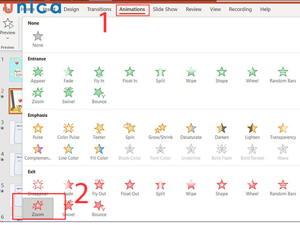Go to the Slide Show tab
300x225 pixels.
(x=165, y=9)
